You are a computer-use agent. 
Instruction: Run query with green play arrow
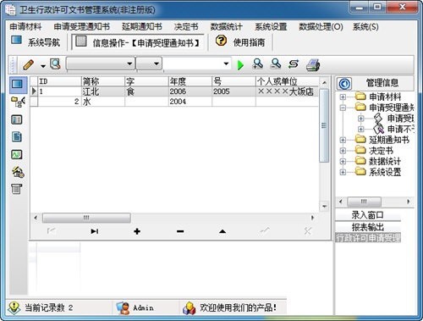(240, 65)
